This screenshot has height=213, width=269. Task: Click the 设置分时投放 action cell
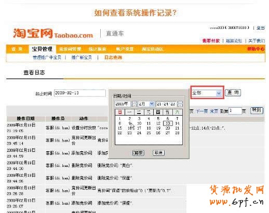pyautogui.click(x=84, y=128)
